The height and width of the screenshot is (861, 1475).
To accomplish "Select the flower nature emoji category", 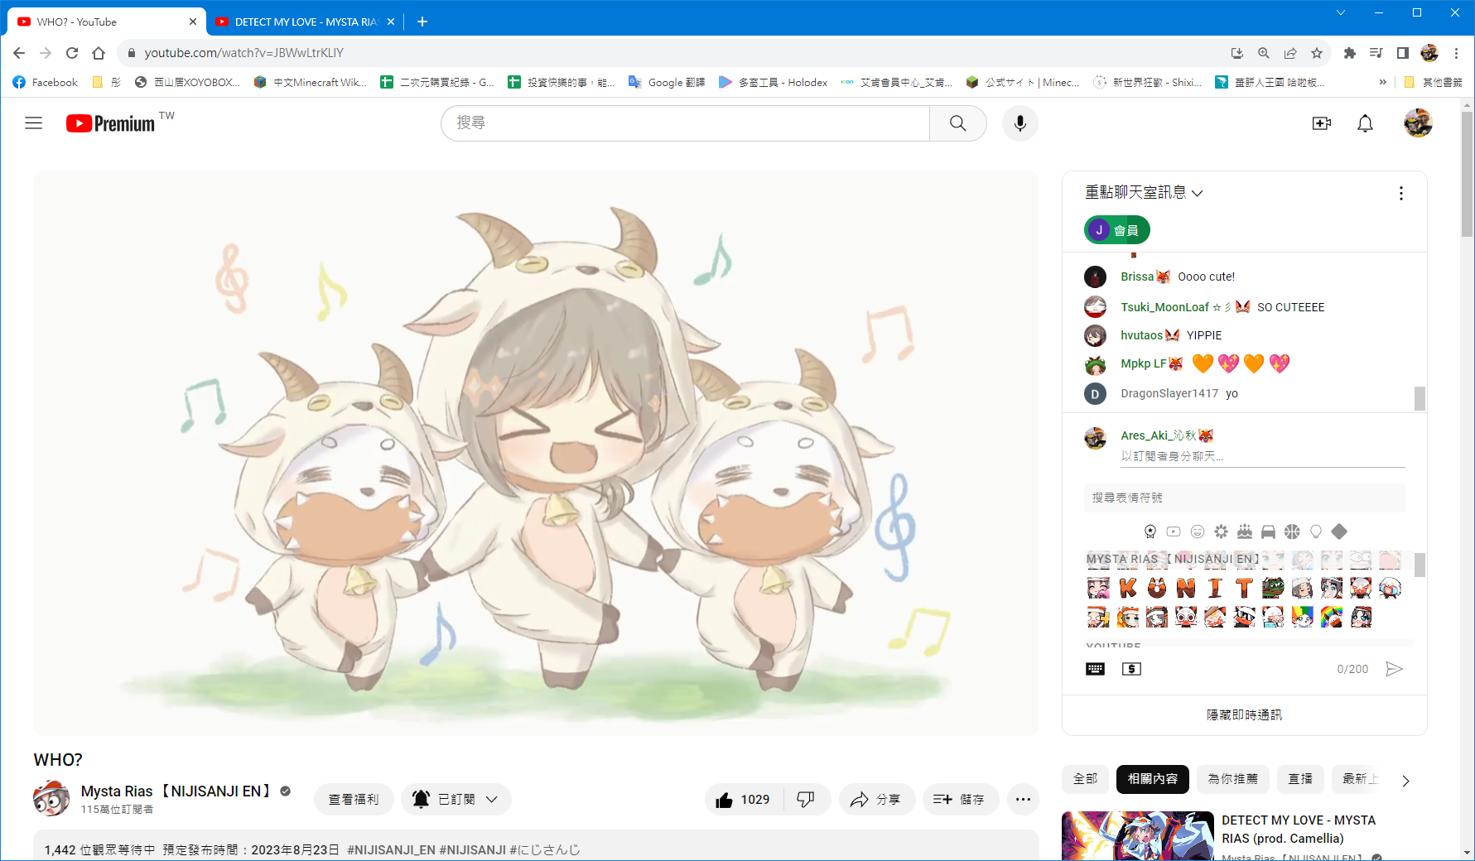I will 1221,532.
